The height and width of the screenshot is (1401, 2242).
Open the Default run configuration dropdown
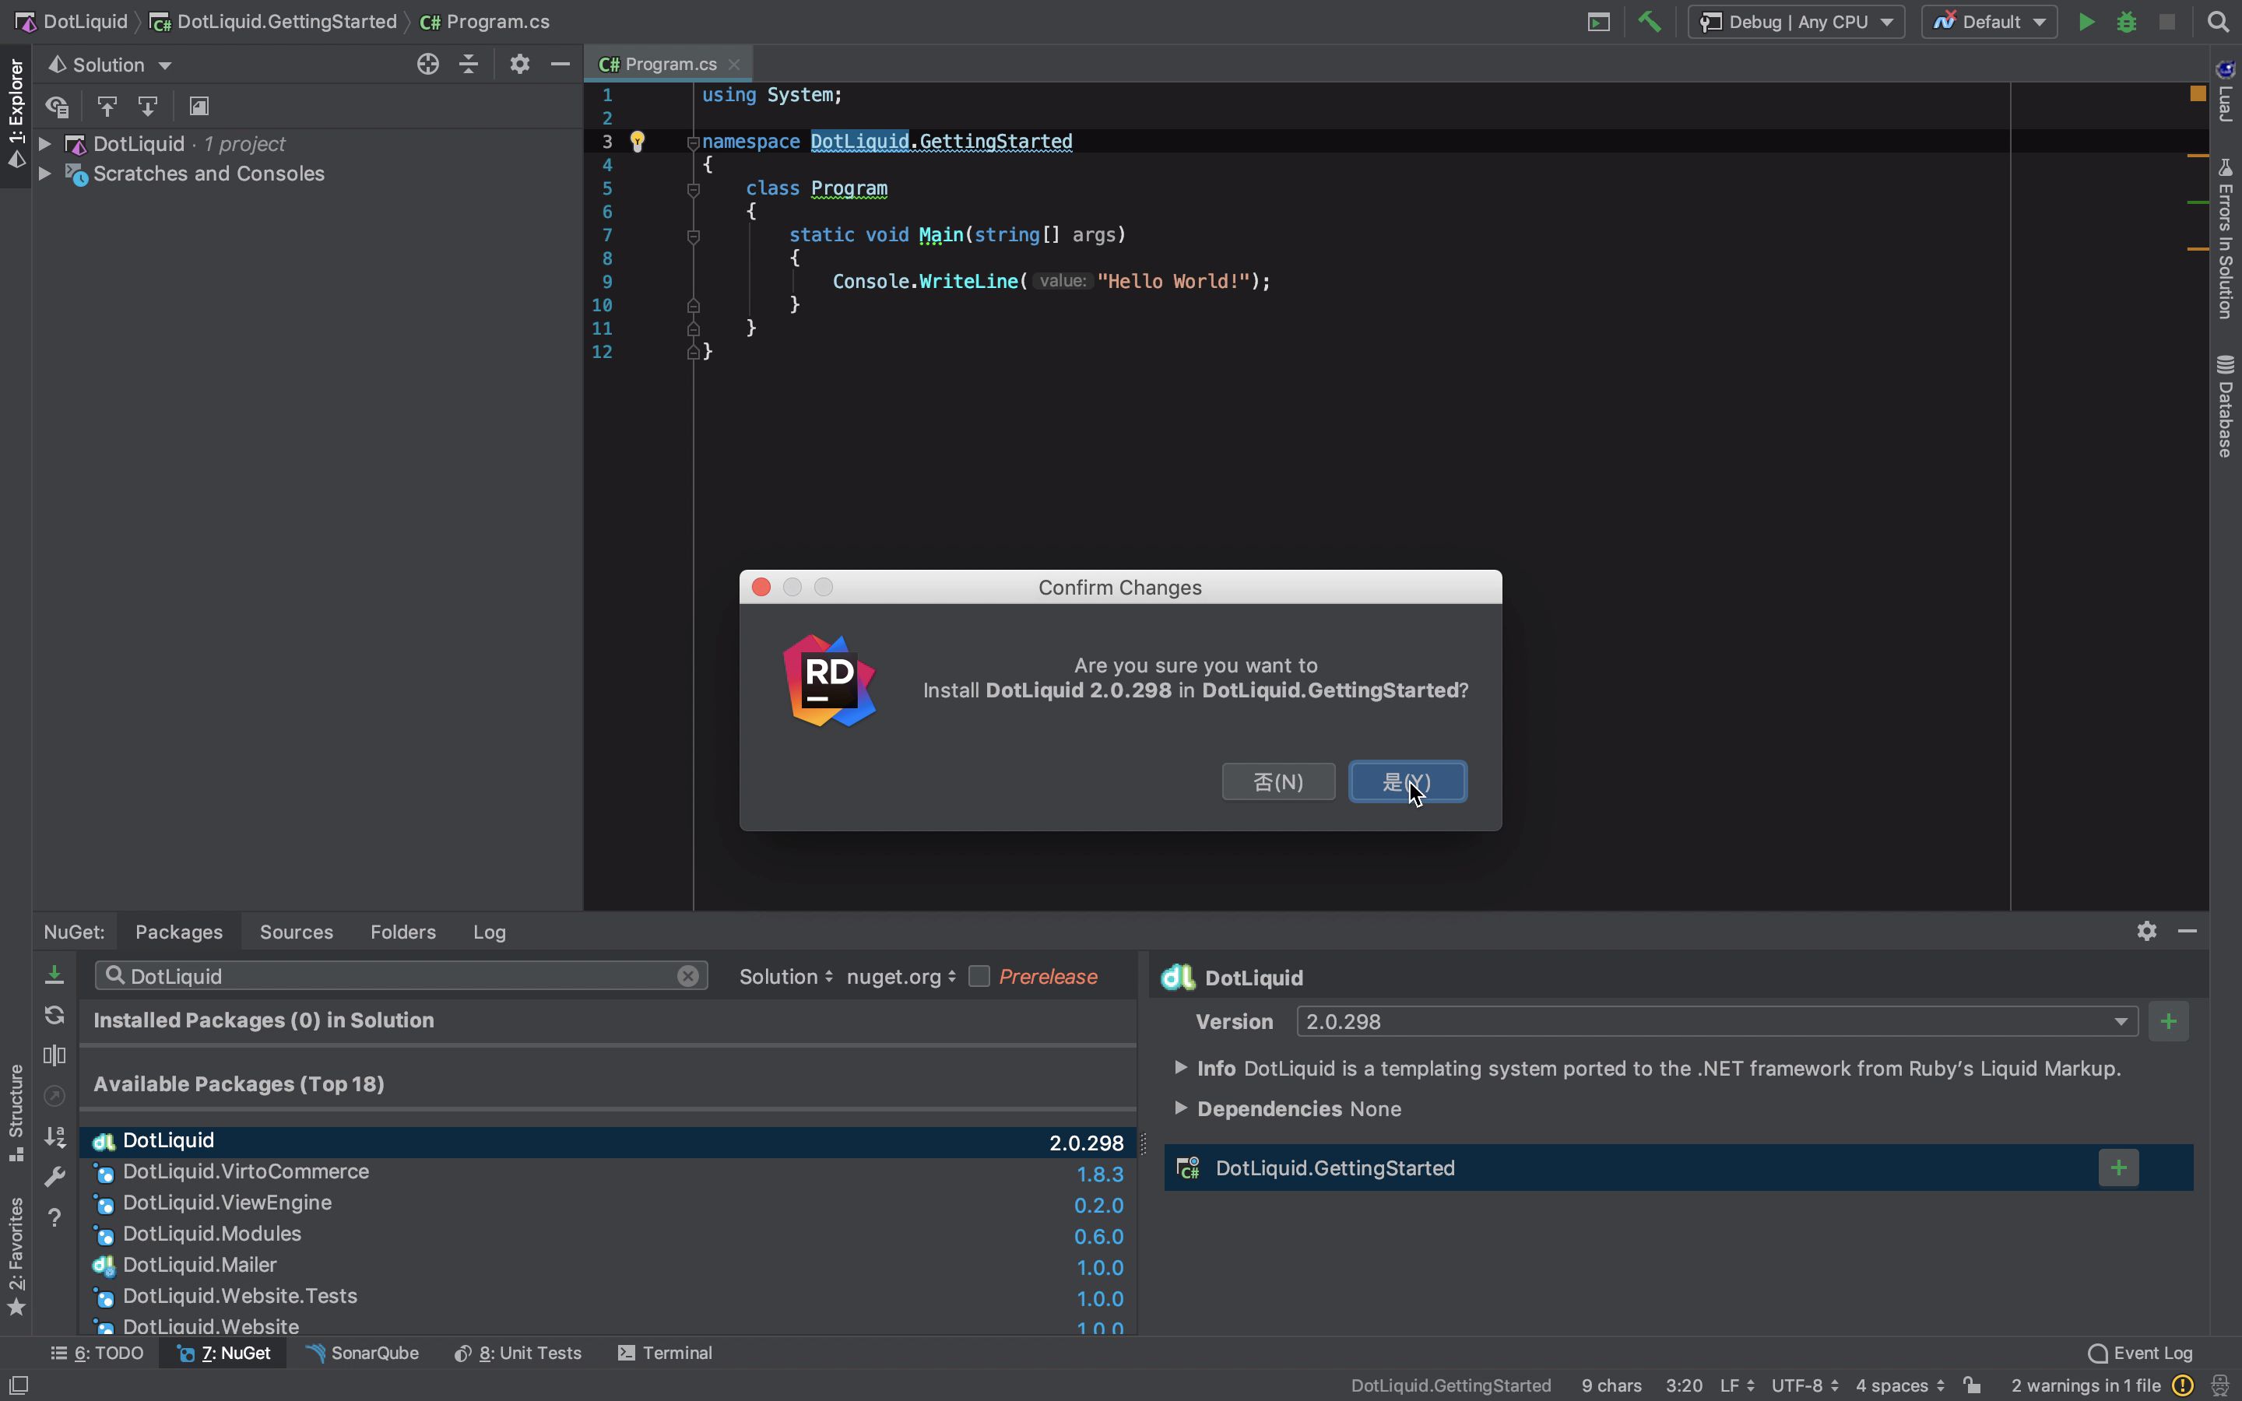coord(1989,23)
